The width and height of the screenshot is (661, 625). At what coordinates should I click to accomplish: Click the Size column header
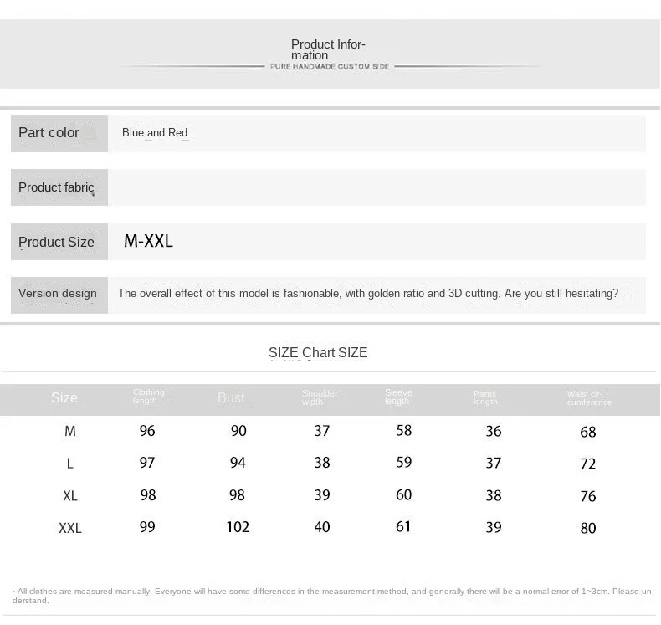[64, 398]
